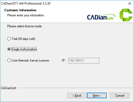Click the "User Network Server License" label

(30, 61)
